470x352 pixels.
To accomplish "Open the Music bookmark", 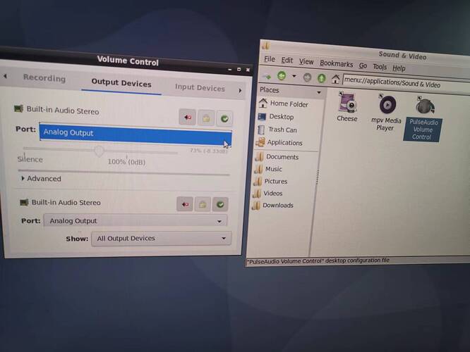I will click(268, 169).
